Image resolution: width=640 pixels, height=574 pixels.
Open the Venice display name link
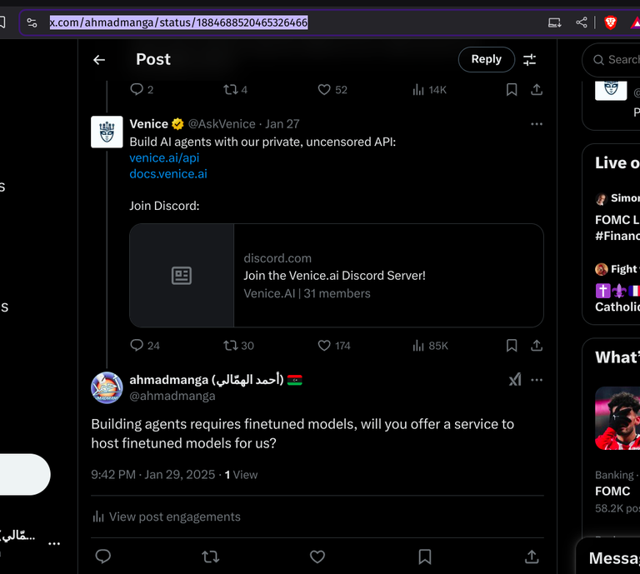[148, 123]
